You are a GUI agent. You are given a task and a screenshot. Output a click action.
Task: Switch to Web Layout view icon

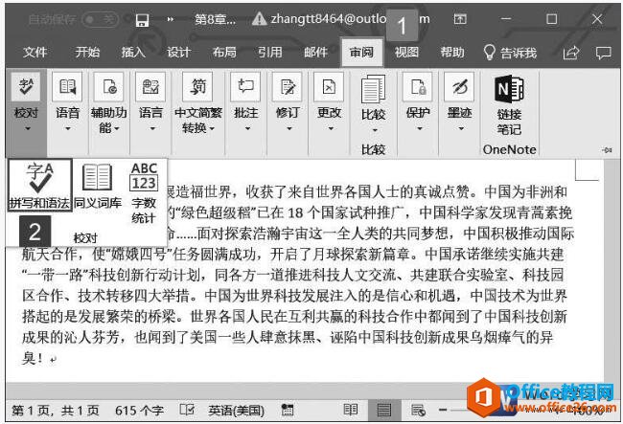coord(418,410)
